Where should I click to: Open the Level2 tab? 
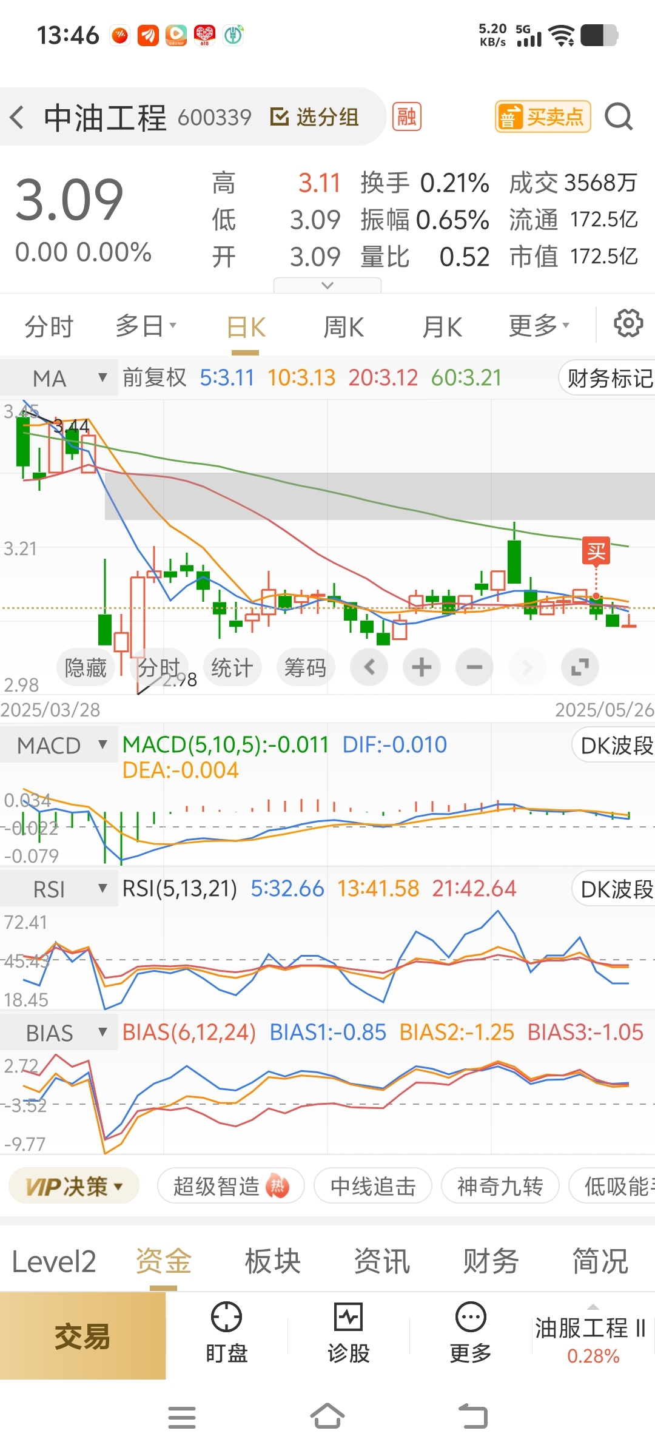[x=54, y=1262]
